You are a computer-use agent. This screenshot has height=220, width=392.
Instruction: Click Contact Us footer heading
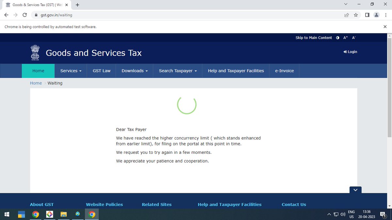294,204
